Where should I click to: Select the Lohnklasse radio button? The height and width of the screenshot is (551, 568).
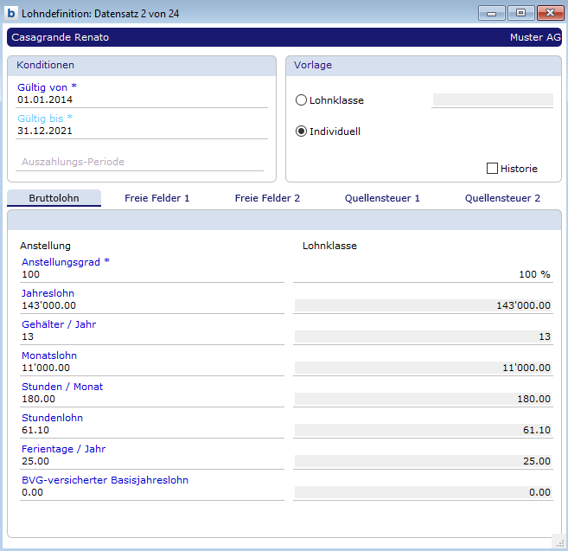point(301,100)
